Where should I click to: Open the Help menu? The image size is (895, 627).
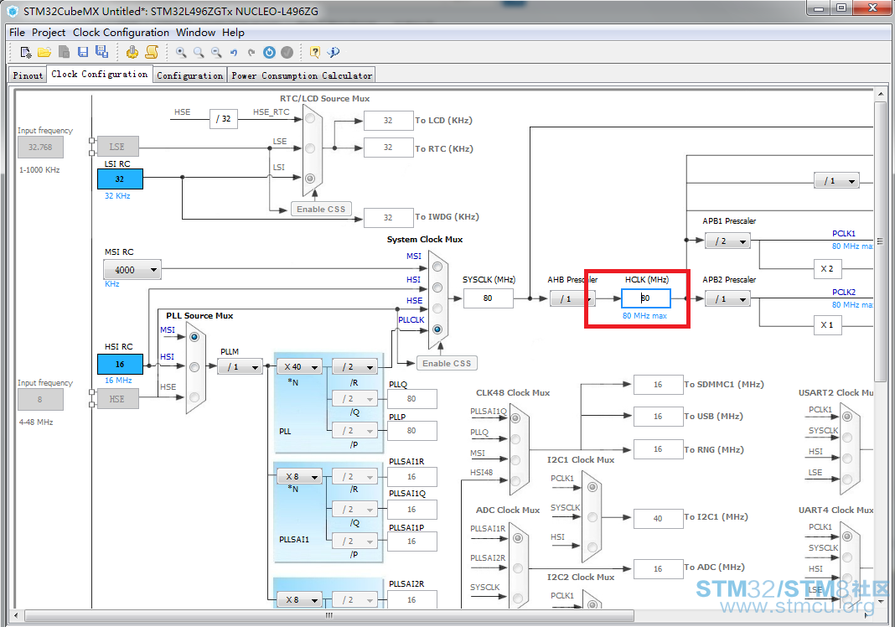point(233,33)
